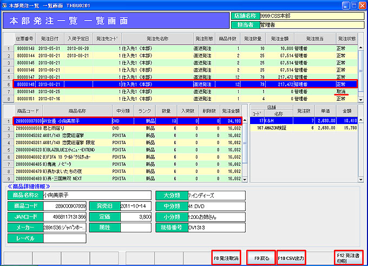
Task: Click the 商品名称 column header
Action: click(77, 111)
